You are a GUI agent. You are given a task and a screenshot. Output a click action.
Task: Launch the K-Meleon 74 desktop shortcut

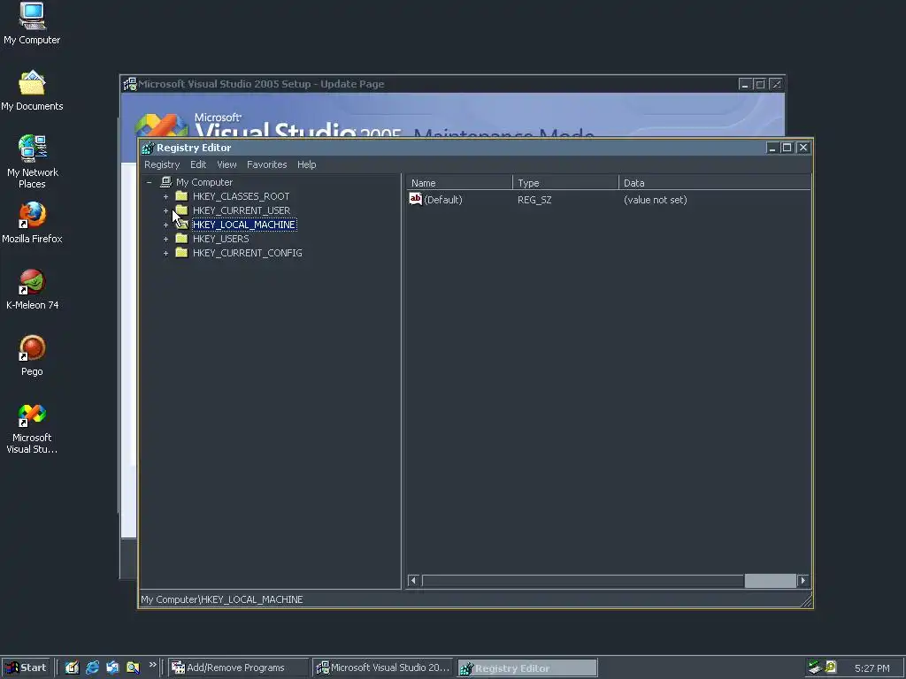(32, 289)
